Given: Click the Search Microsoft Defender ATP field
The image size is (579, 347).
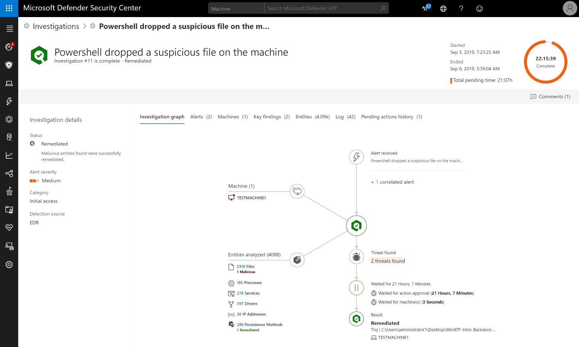Looking at the screenshot, I should coord(323,9).
